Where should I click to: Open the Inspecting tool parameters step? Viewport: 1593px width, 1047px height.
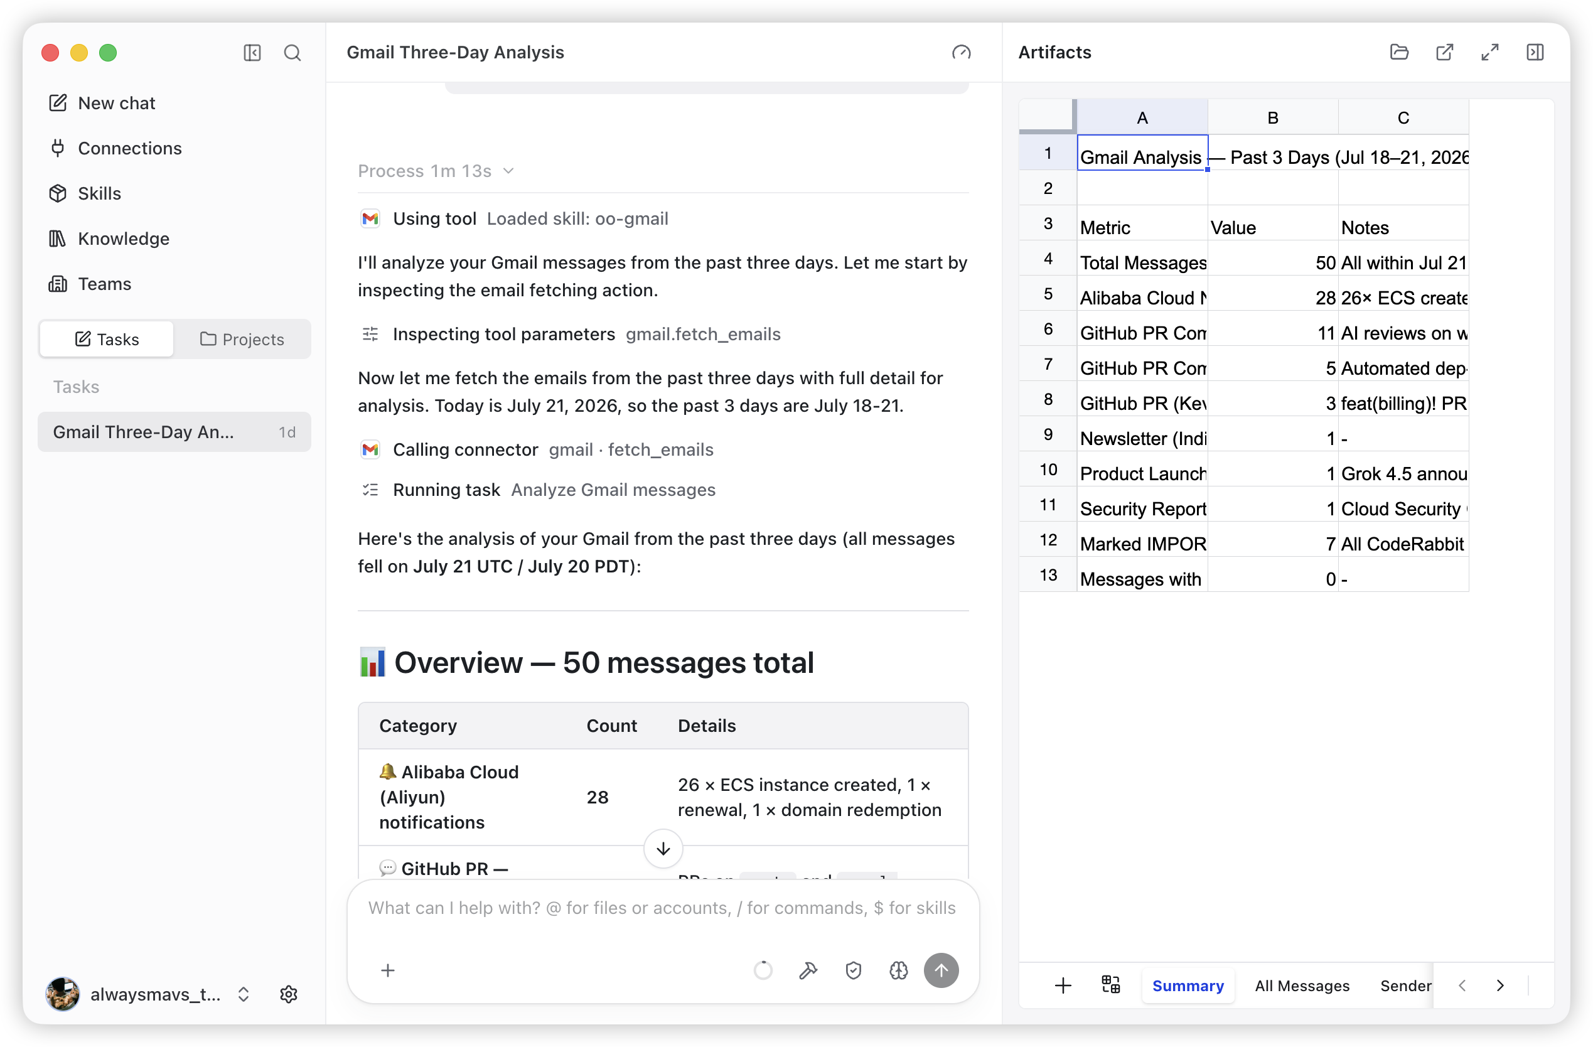pyautogui.click(x=569, y=334)
